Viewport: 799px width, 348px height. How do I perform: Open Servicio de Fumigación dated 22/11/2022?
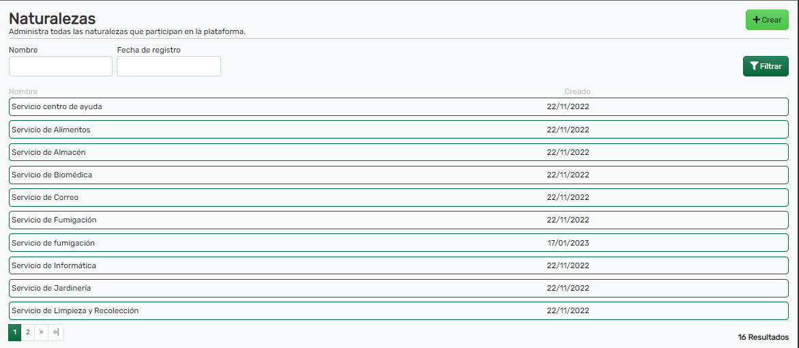(x=55, y=220)
